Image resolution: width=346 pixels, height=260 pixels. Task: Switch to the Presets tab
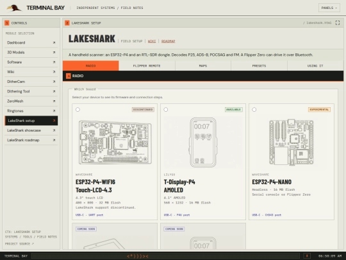[x=259, y=65]
